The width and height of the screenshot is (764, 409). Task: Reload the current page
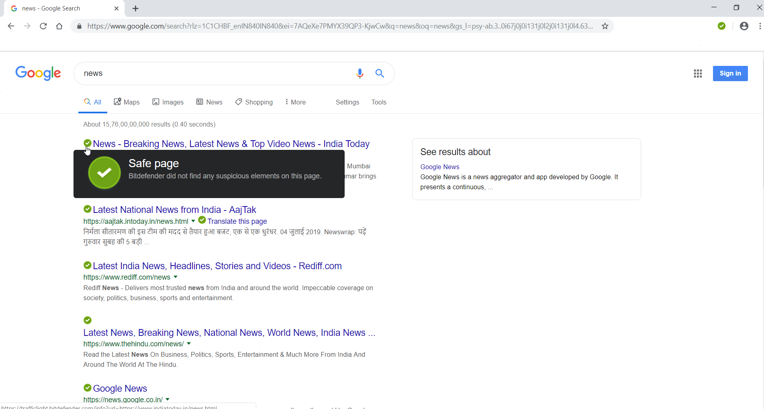[x=43, y=26]
